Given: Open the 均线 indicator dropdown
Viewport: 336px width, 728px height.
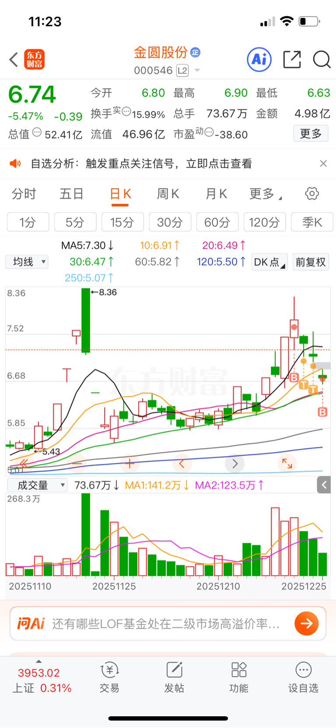Looking at the screenshot, I should [x=27, y=262].
